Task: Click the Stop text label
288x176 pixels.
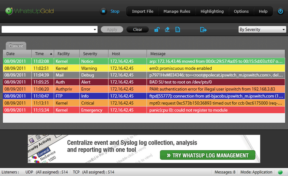Action: pos(115,11)
